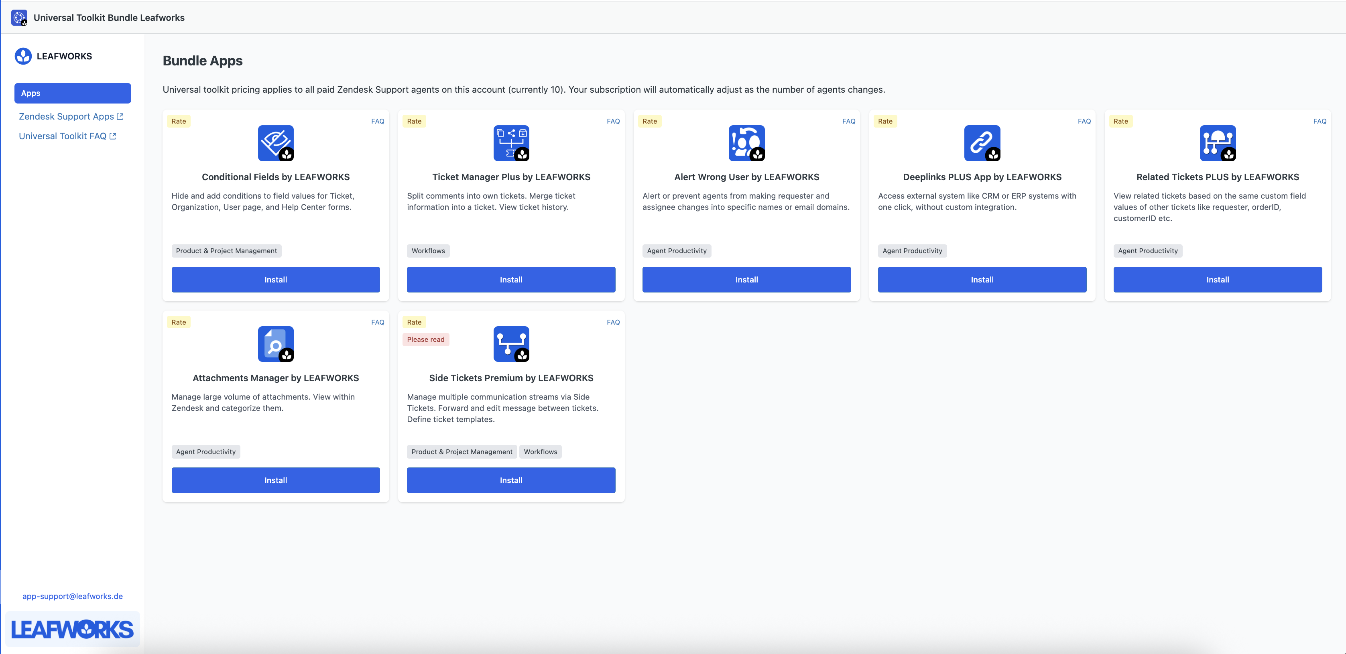This screenshot has height=654, width=1346.
Task: Click the Attachments Manager app icon
Action: pyautogui.click(x=276, y=344)
